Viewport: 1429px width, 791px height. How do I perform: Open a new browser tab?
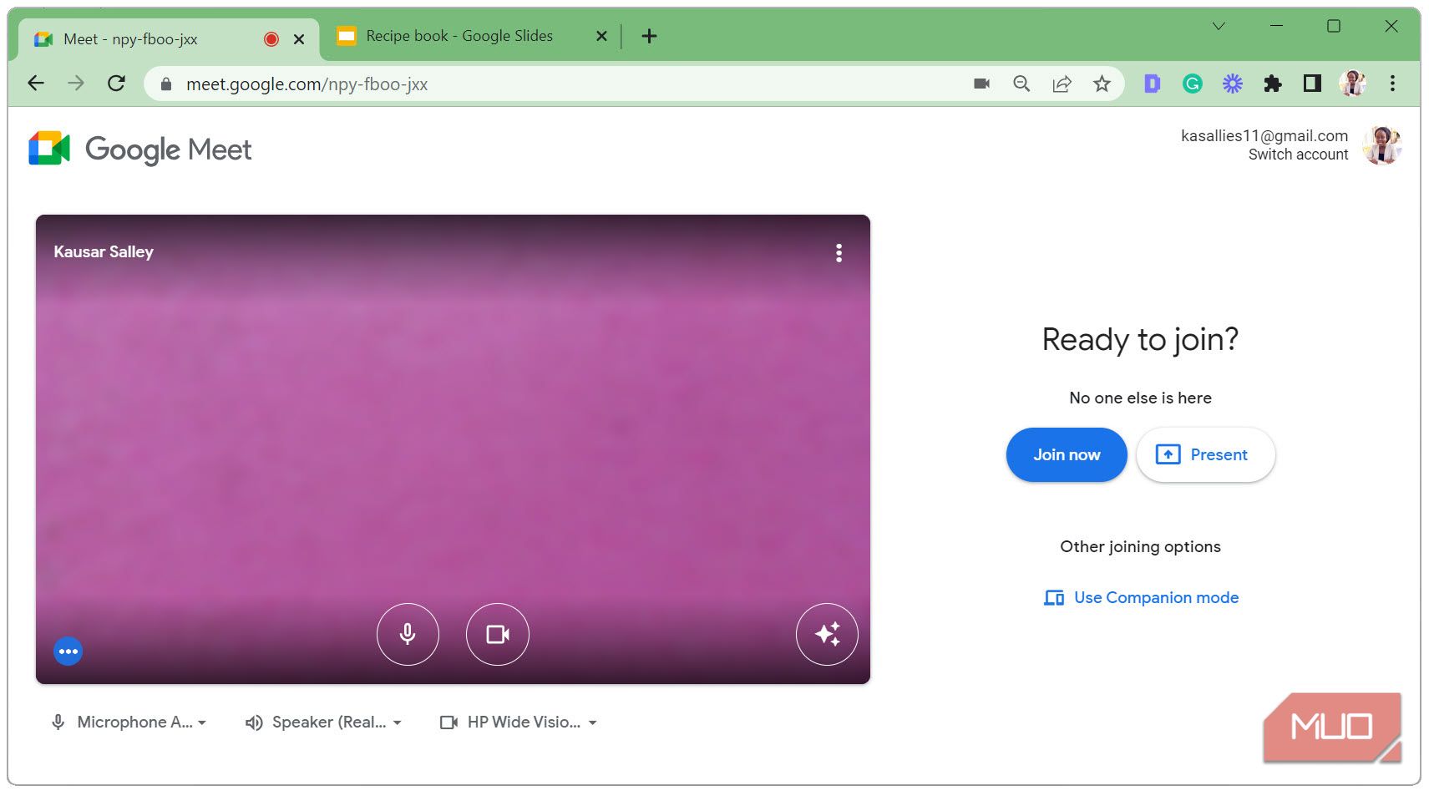point(649,36)
